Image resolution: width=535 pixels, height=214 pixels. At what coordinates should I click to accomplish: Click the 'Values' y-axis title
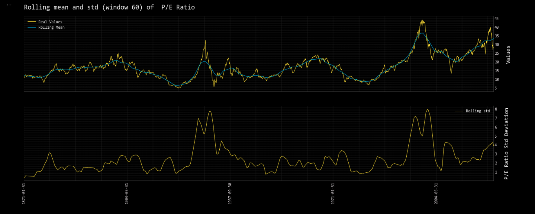pos(508,55)
